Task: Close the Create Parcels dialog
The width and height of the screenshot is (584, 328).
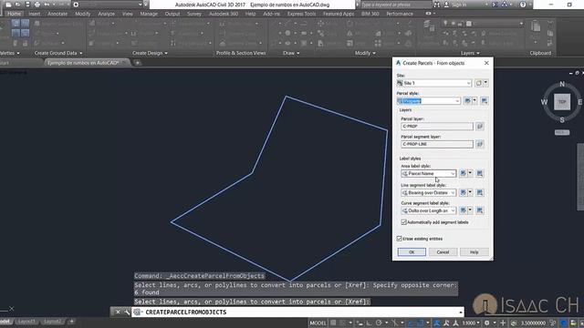Action: pyautogui.click(x=486, y=63)
